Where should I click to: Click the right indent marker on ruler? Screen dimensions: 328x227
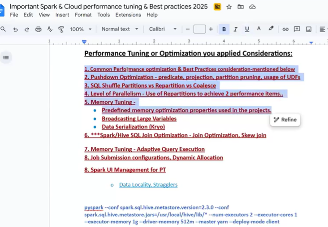[311, 43]
